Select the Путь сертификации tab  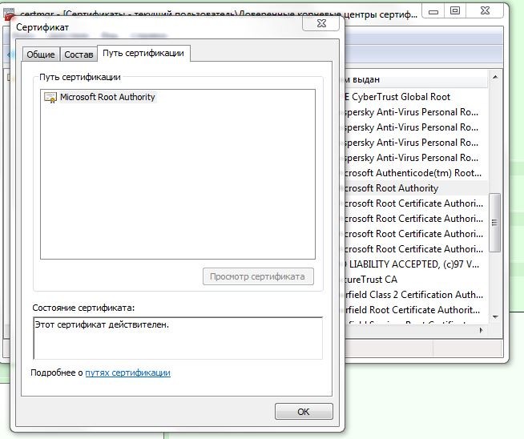(x=143, y=53)
